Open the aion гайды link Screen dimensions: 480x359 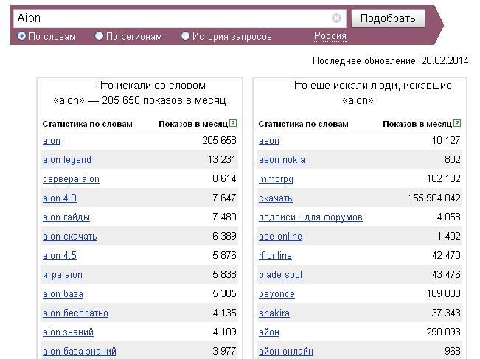66,217
